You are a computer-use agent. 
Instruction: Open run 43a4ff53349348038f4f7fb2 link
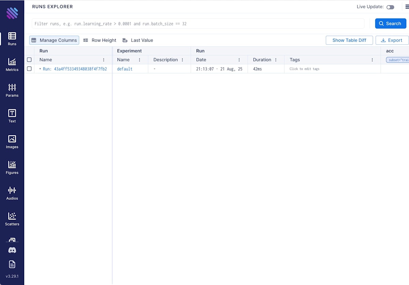(75, 69)
